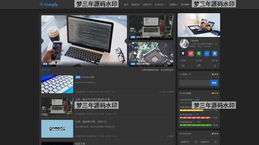This screenshot has width=259, height=145.
Task: Click the grid icon next to 栏目分类
Action: (181, 134)
